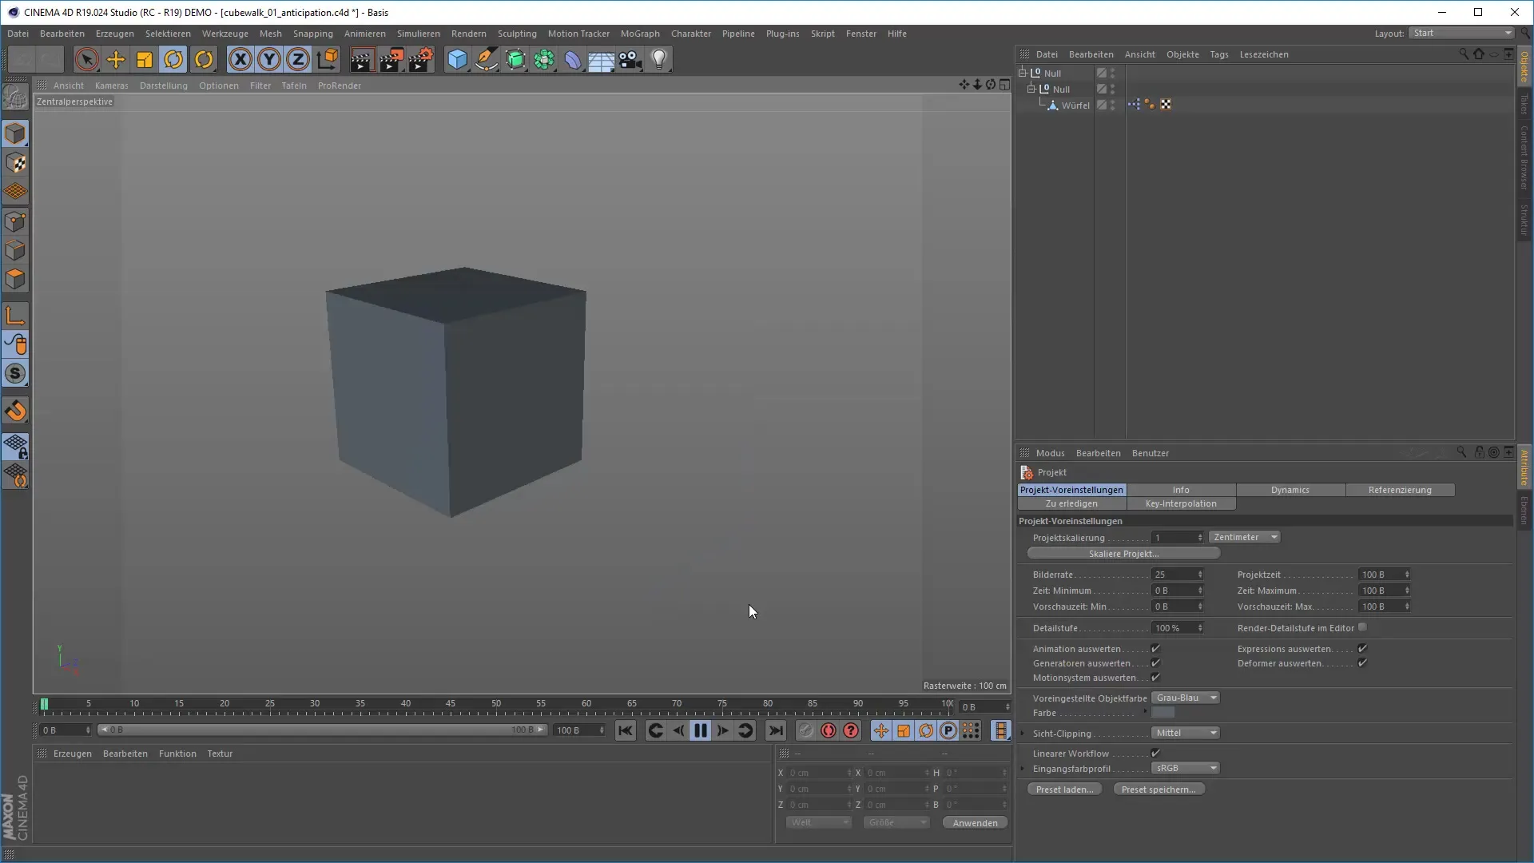1534x863 pixels.
Task: Switch to points mode
Action: [15, 221]
